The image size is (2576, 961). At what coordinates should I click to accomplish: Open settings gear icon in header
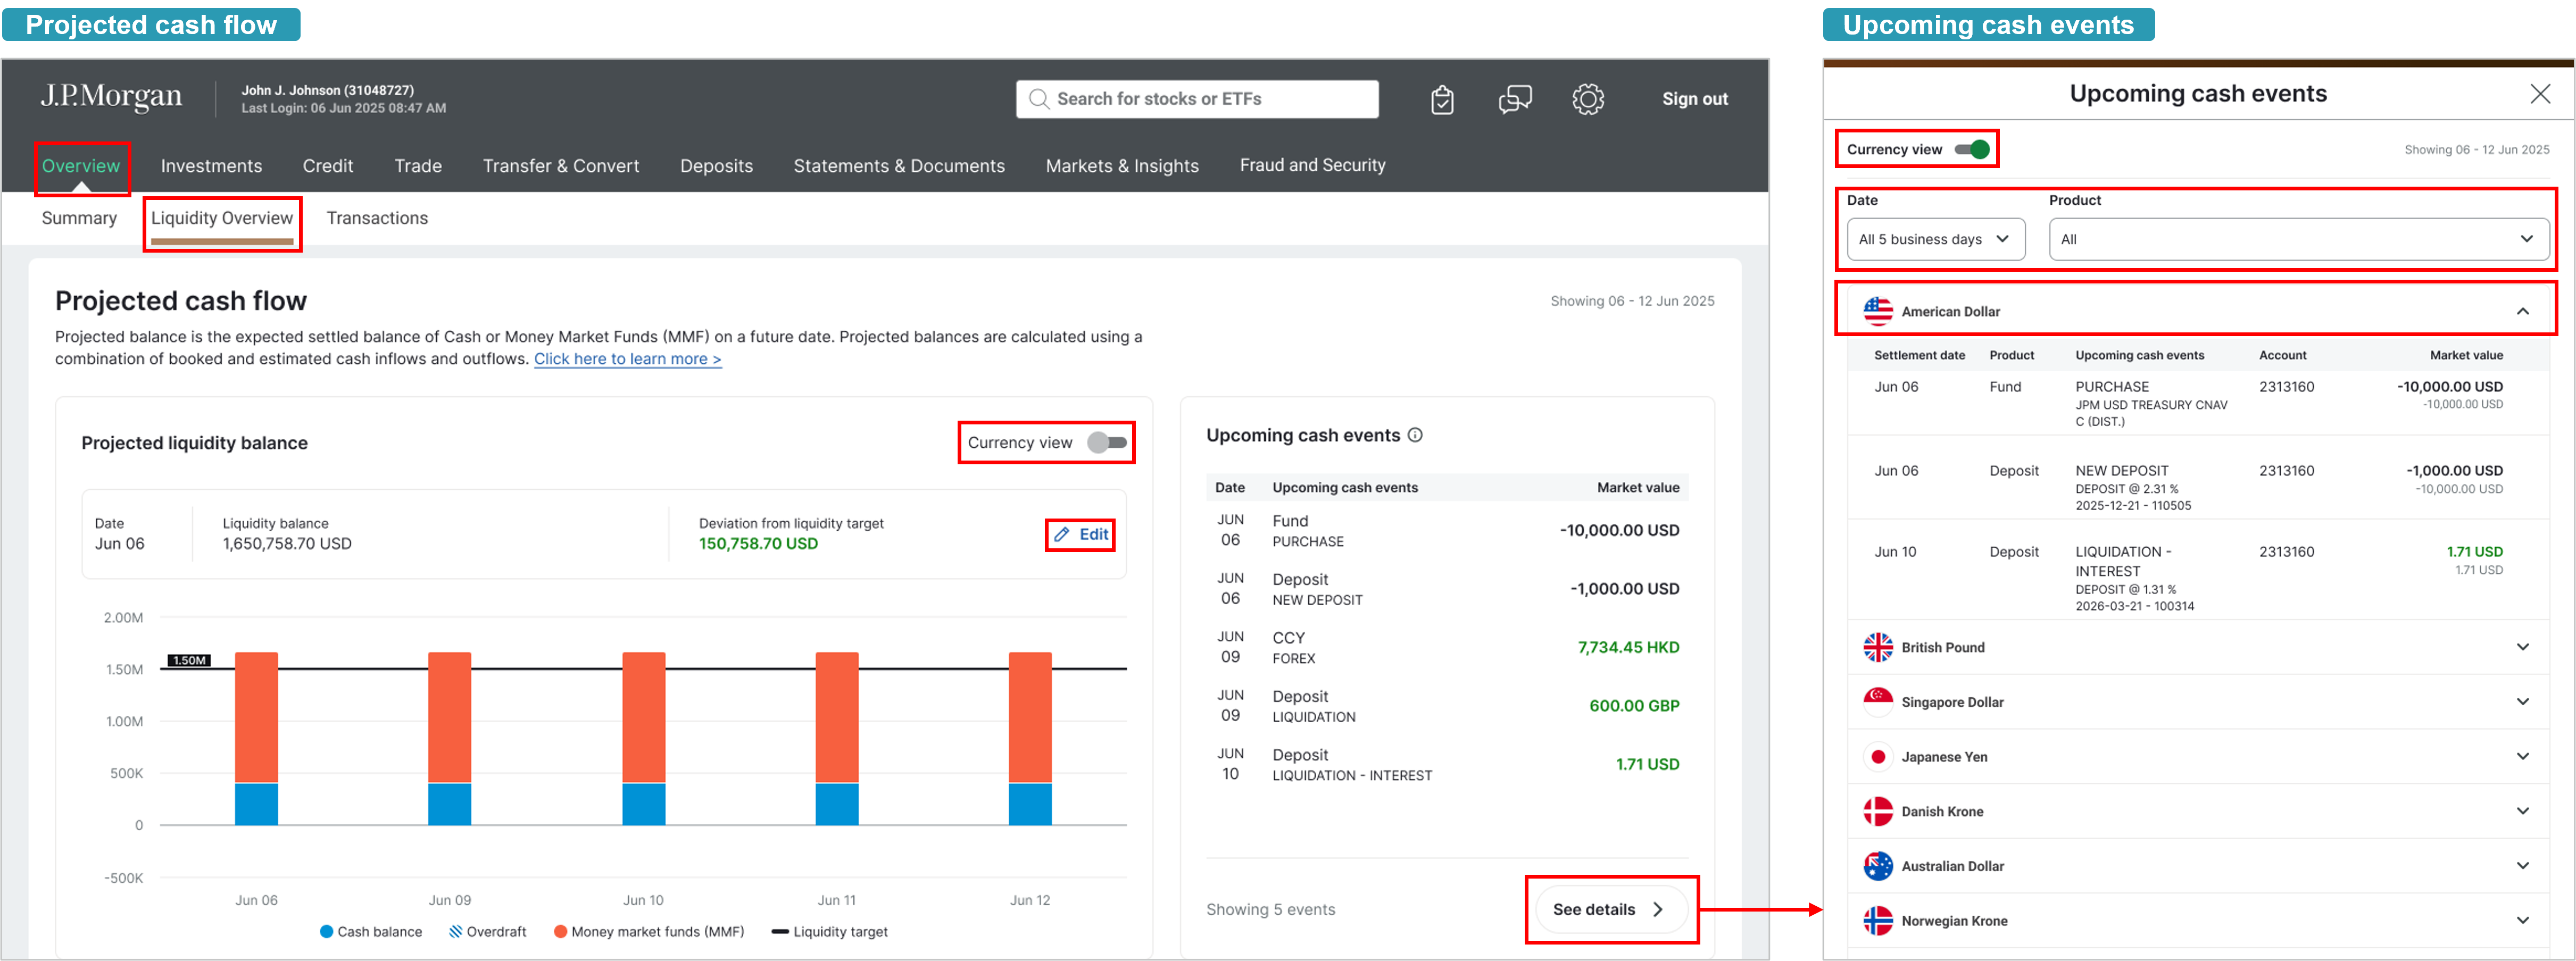click(x=1587, y=99)
